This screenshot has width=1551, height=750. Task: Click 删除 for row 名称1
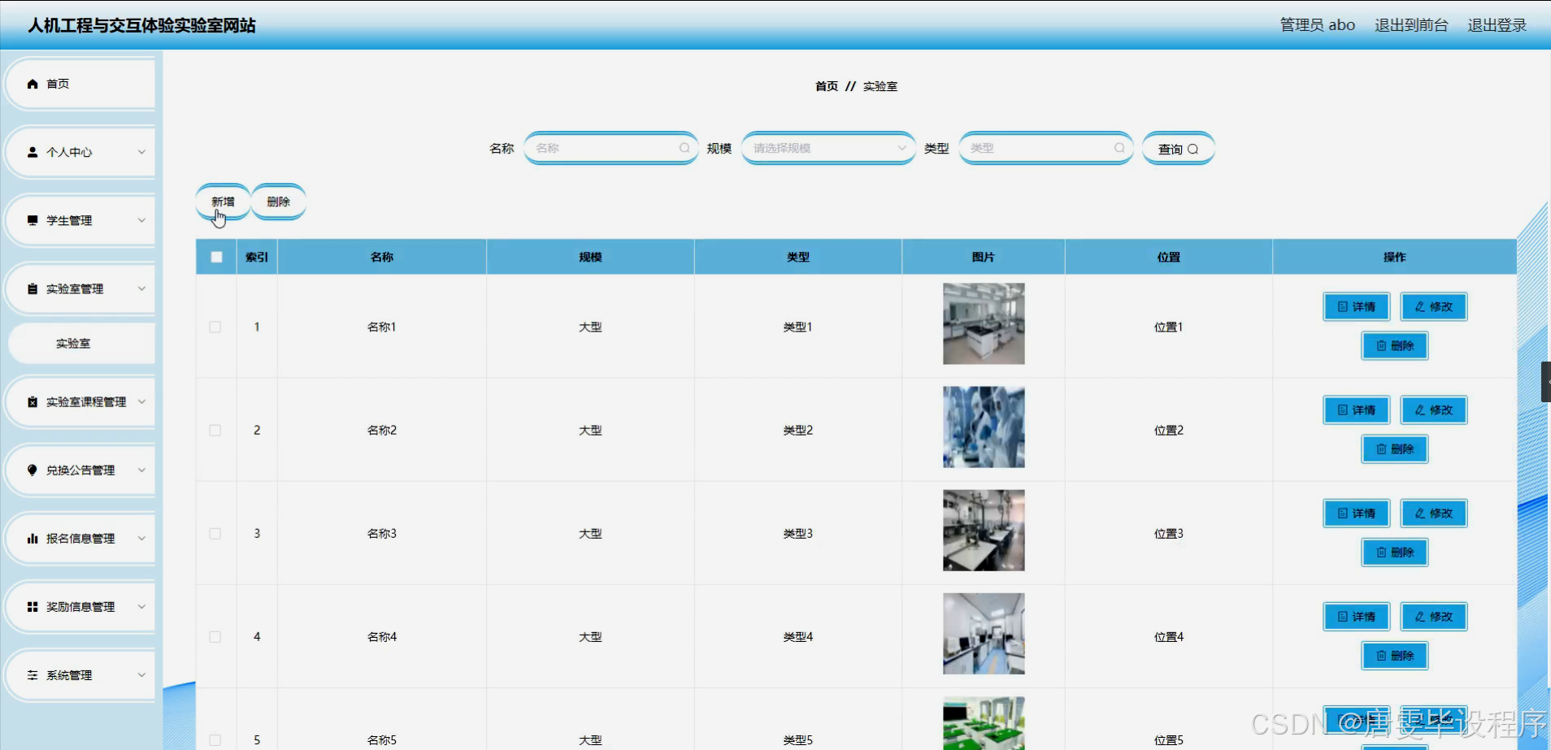coord(1395,345)
